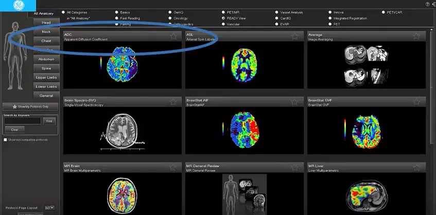
Task: Enable Show non compatible protocols checkbox
Action: point(5,140)
